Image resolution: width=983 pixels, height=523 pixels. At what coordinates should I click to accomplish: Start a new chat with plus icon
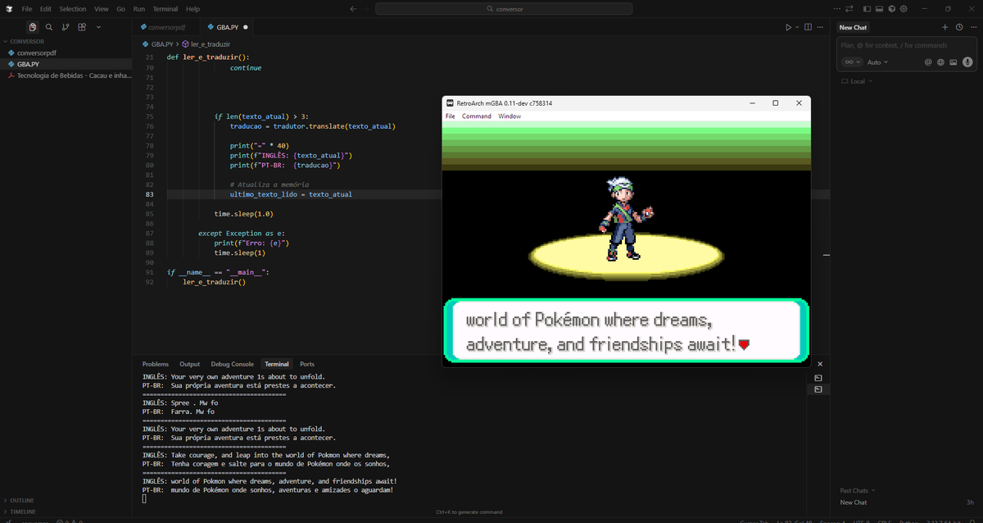(x=944, y=27)
